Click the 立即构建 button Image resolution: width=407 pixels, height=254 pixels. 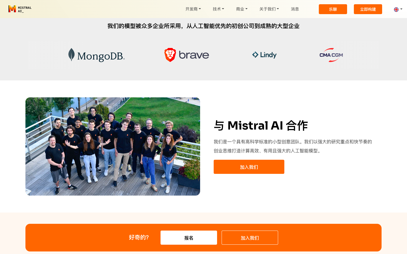click(368, 9)
